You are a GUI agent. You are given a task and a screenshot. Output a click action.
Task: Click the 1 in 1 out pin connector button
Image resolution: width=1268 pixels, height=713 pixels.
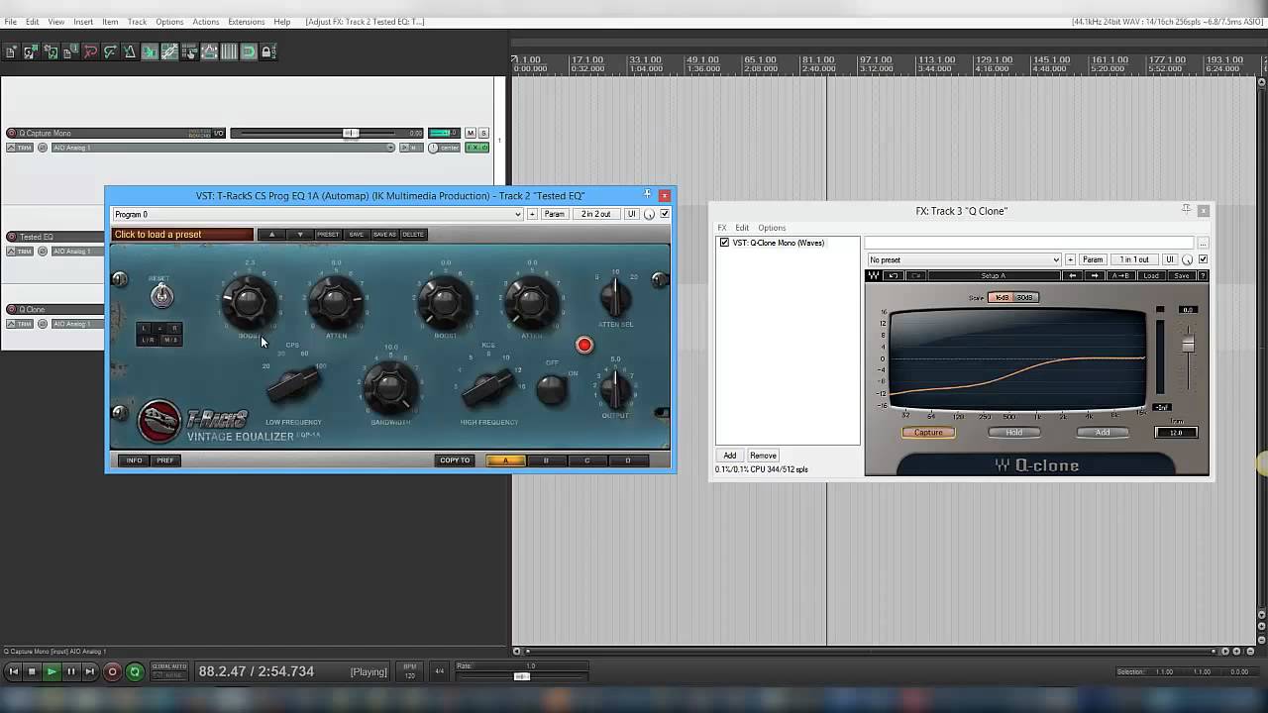(1134, 259)
